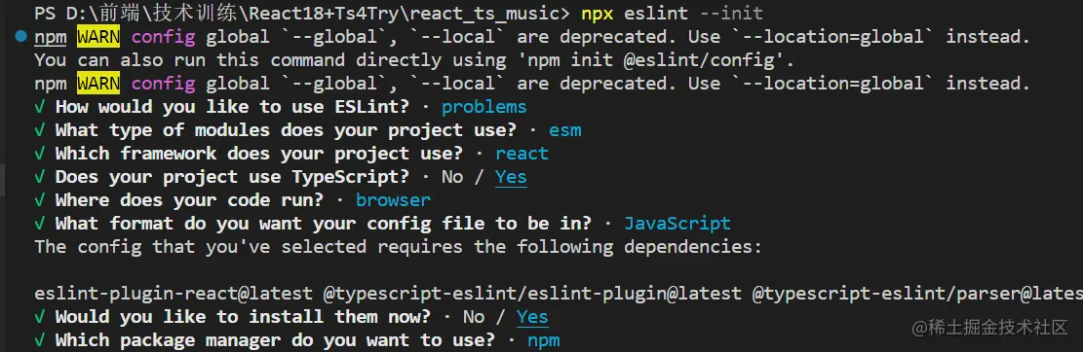Click the answer 'JavaScript'
The height and width of the screenshot is (352, 1083).
click(x=677, y=224)
